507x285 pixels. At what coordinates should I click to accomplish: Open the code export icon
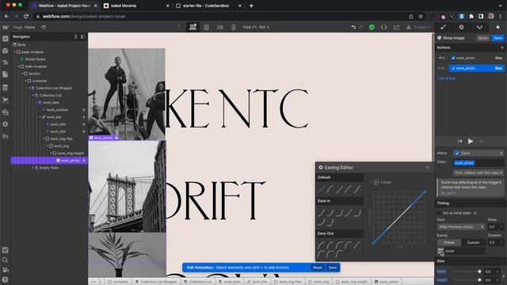click(x=383, y=28)
